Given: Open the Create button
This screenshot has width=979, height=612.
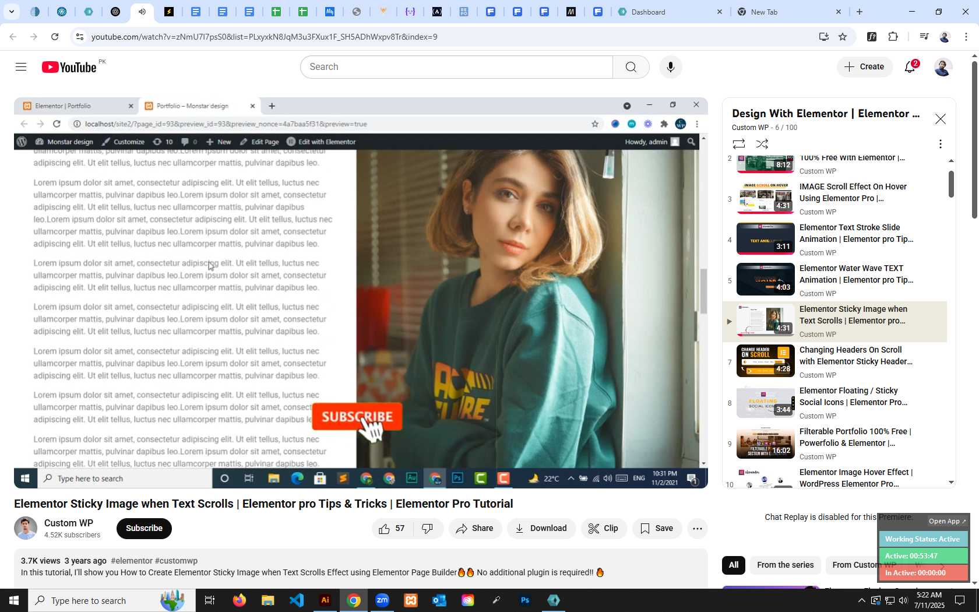Looking at the screenshot, I should (x=864, y=67).
